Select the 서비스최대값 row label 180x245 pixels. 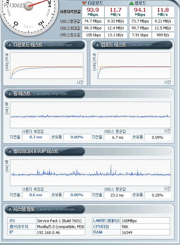(x=70, y=28)
